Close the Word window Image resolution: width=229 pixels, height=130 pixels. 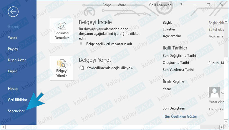[x=222, y=5]
